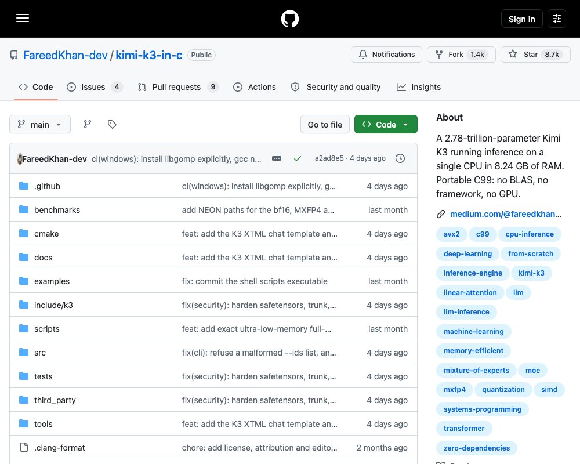This screenshot has width=580, height=464.
Task: Click the scripts folder icon
Action: click(24, 329)
